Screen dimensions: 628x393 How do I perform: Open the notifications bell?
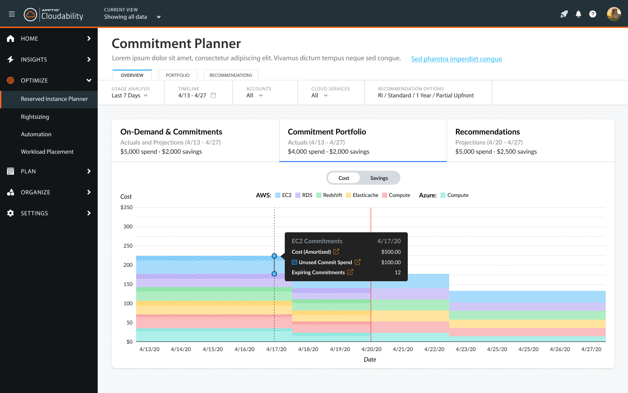pos(578,14)
